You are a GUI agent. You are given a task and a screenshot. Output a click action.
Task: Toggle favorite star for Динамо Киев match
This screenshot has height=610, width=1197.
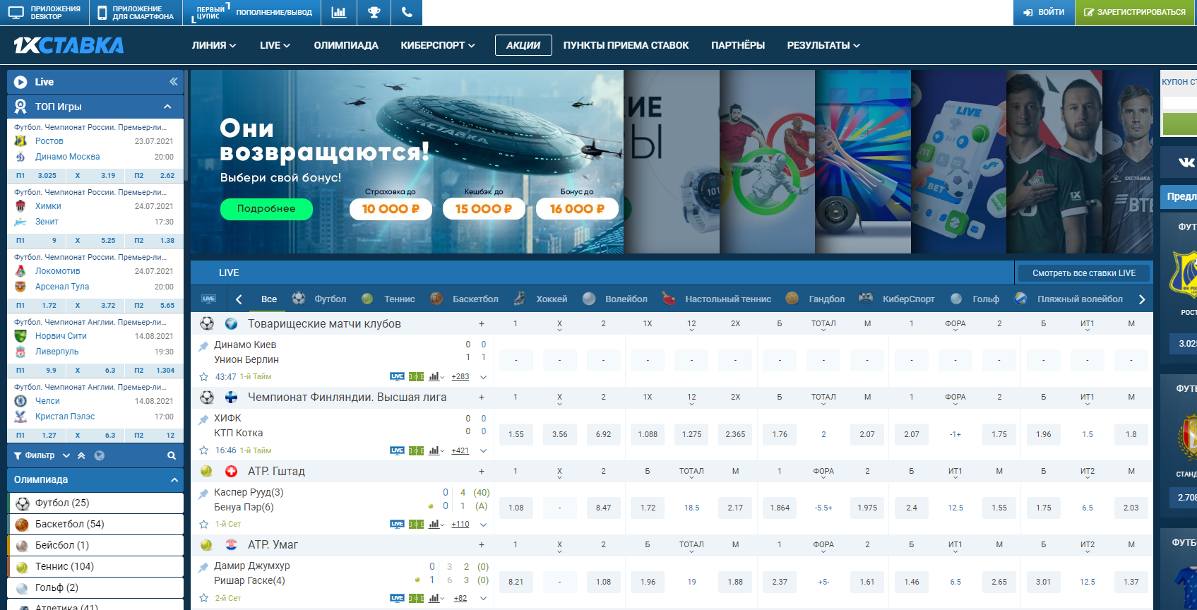(x=204, y=377)
